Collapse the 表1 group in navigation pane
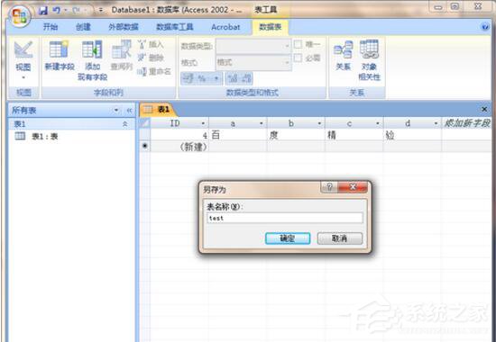Screen dimensions: 496x342 point(125,124)
